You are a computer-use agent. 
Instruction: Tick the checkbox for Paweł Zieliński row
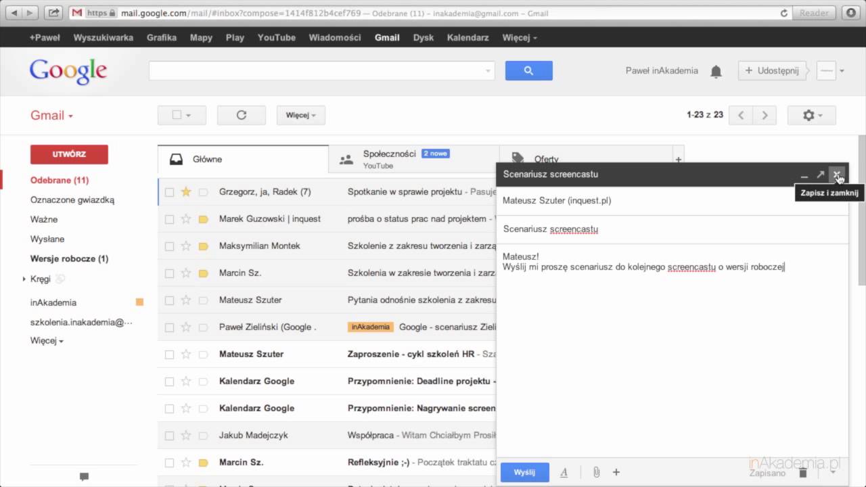click(169, 327)
